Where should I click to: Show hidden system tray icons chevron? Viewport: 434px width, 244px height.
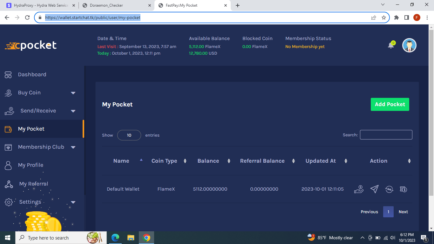pyautogui.click(x=362, y=238)
